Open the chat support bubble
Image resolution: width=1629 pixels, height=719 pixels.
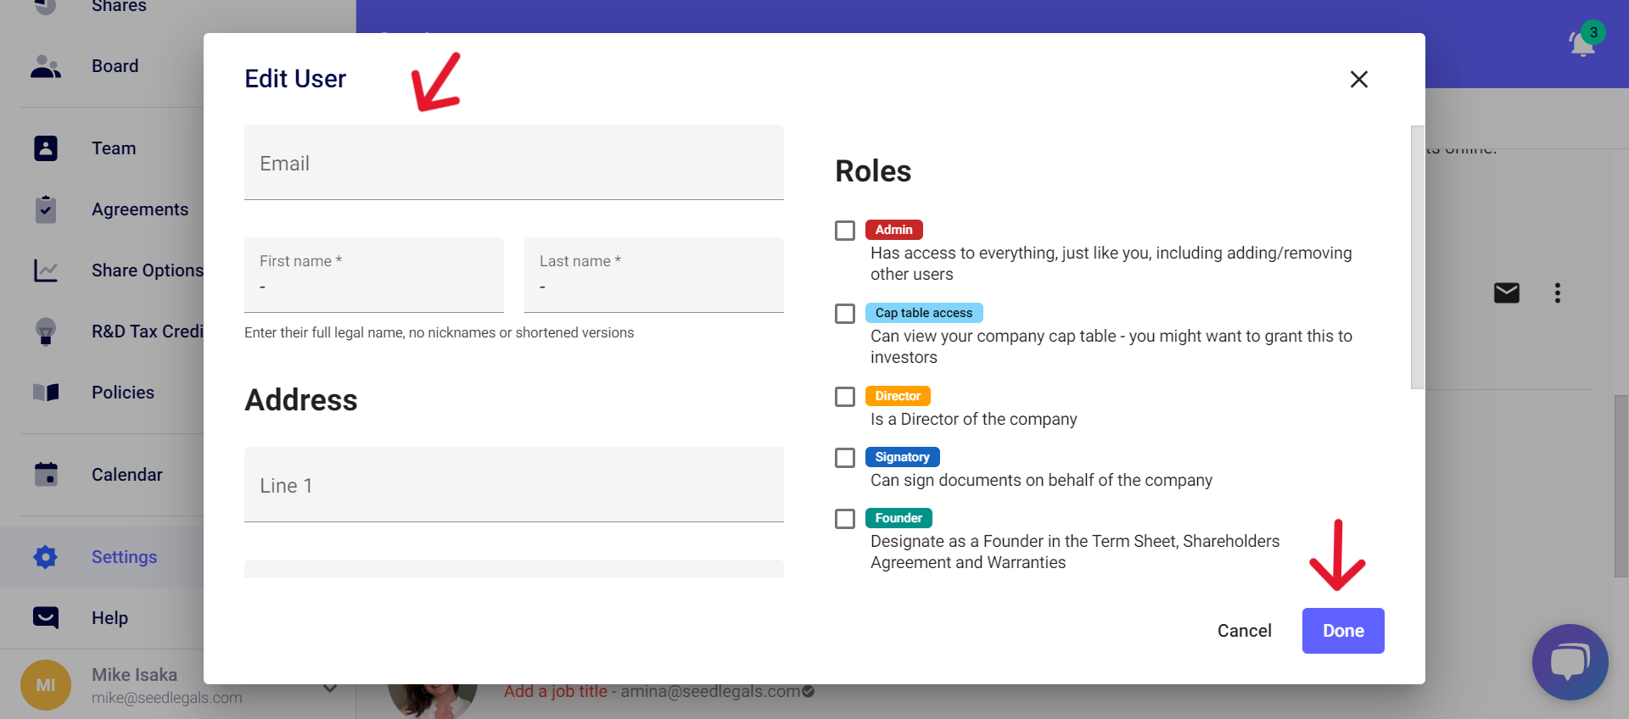[1570, 662]
